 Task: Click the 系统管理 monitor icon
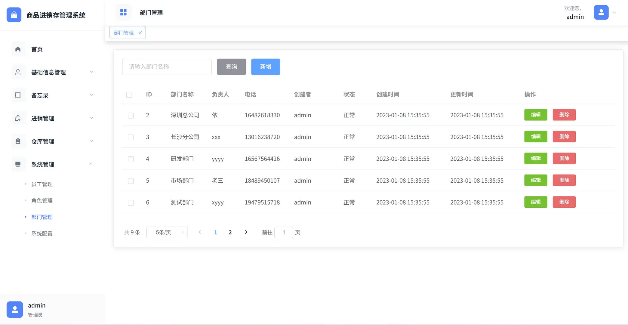(18, 164)
